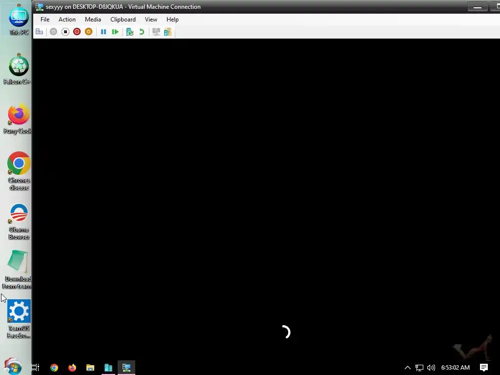Viewport: 500px width, 375px height.
Task: Click the Ctrl+Alt+Del toolbar icon
Action: pyautogui.click(x=39, y=32)
